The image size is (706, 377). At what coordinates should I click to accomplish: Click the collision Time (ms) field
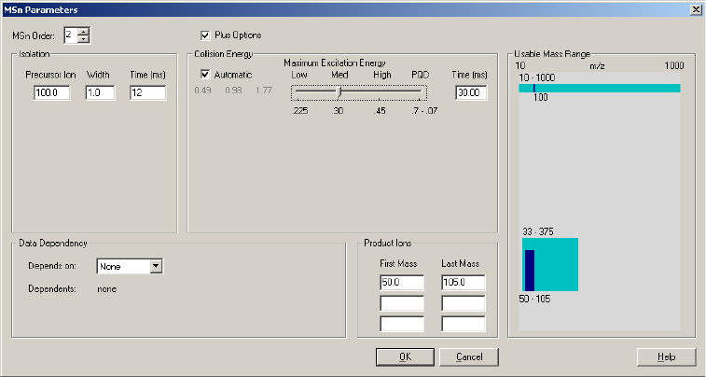coord(471,92)
